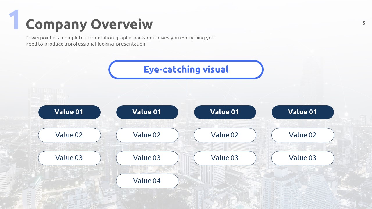Viewport: 372px width, 209px height.
Task: Click the "Eye-catching visual" header box
Action: pyautogui.click(x=186, y=69)
